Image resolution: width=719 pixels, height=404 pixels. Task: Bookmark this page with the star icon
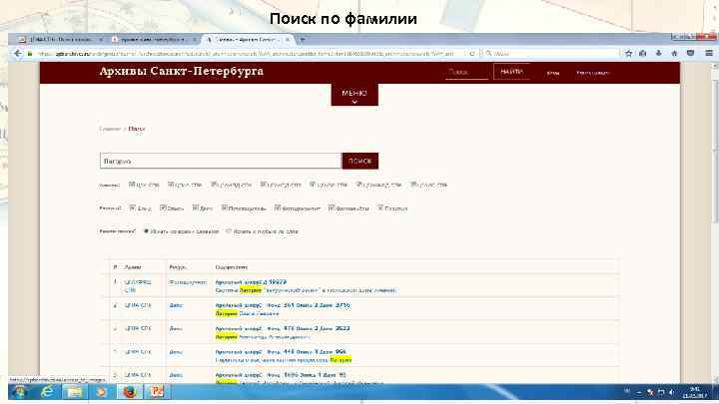629,53
